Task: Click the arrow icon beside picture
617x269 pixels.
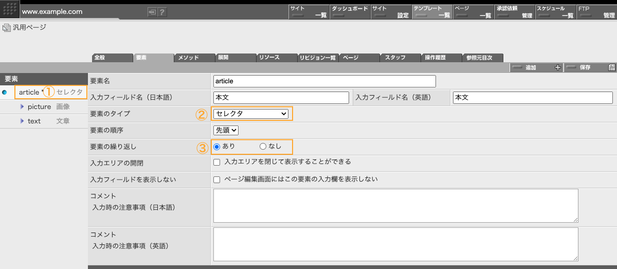Action: [22, 106]
